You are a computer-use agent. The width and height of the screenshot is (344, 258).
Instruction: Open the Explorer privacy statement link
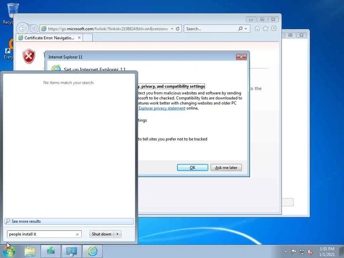[x=162, y=108]
